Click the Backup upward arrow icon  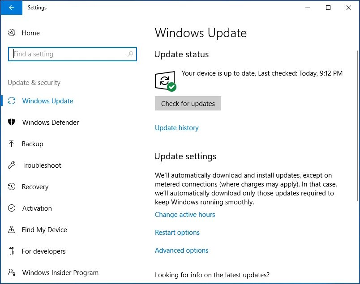click(x=12, y=144)
